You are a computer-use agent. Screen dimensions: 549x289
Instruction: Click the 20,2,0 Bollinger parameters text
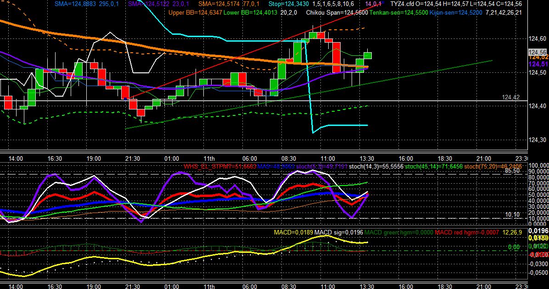point(289,12)
